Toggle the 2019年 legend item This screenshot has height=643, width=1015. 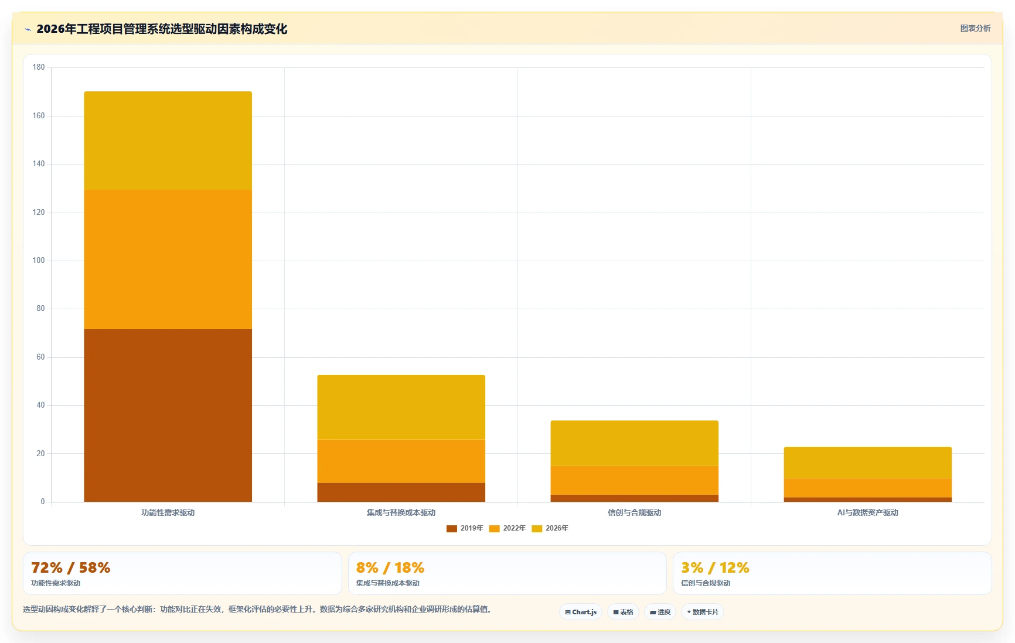pos(465,528)
